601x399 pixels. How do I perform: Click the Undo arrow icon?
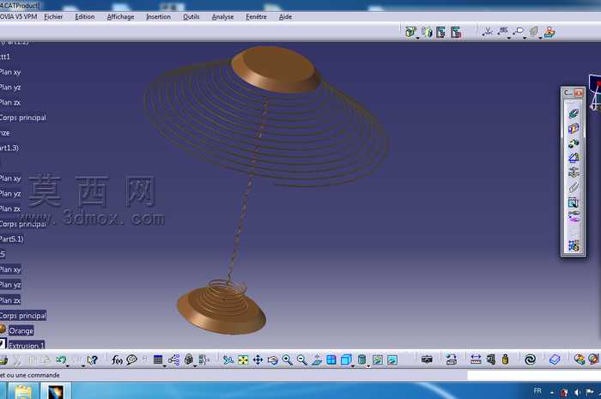pyautogui.click(x=61, y=360)
